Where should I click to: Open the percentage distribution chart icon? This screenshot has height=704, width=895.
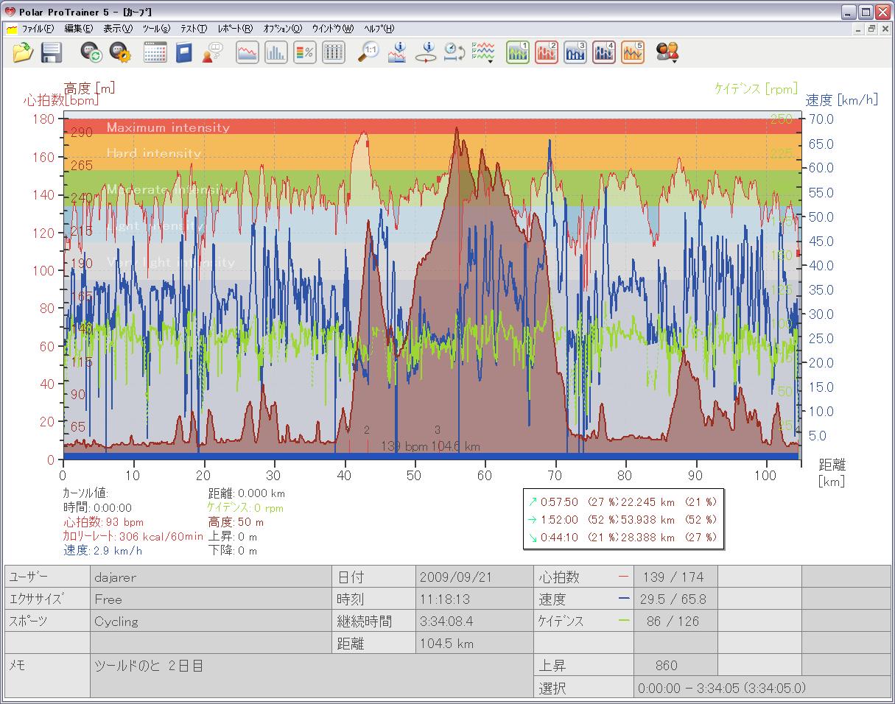(305, 52)
